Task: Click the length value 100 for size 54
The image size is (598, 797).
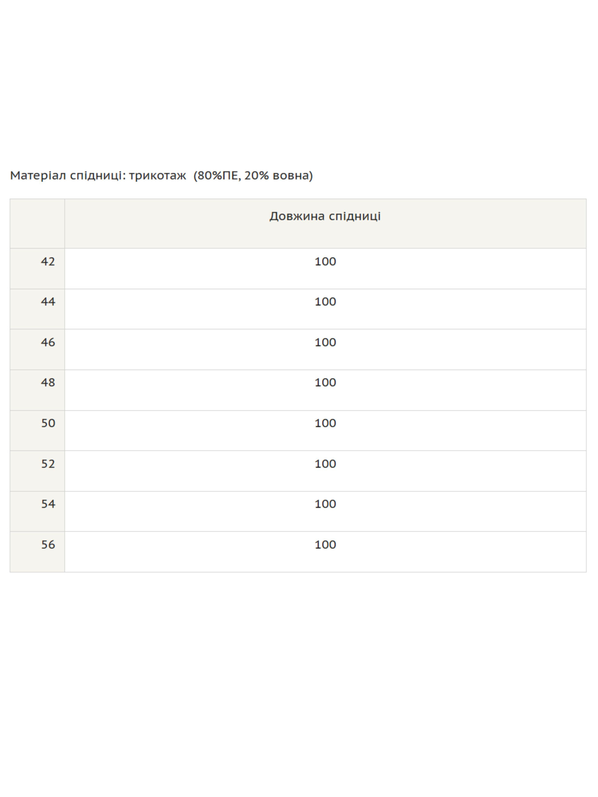Action: (325, 504)
